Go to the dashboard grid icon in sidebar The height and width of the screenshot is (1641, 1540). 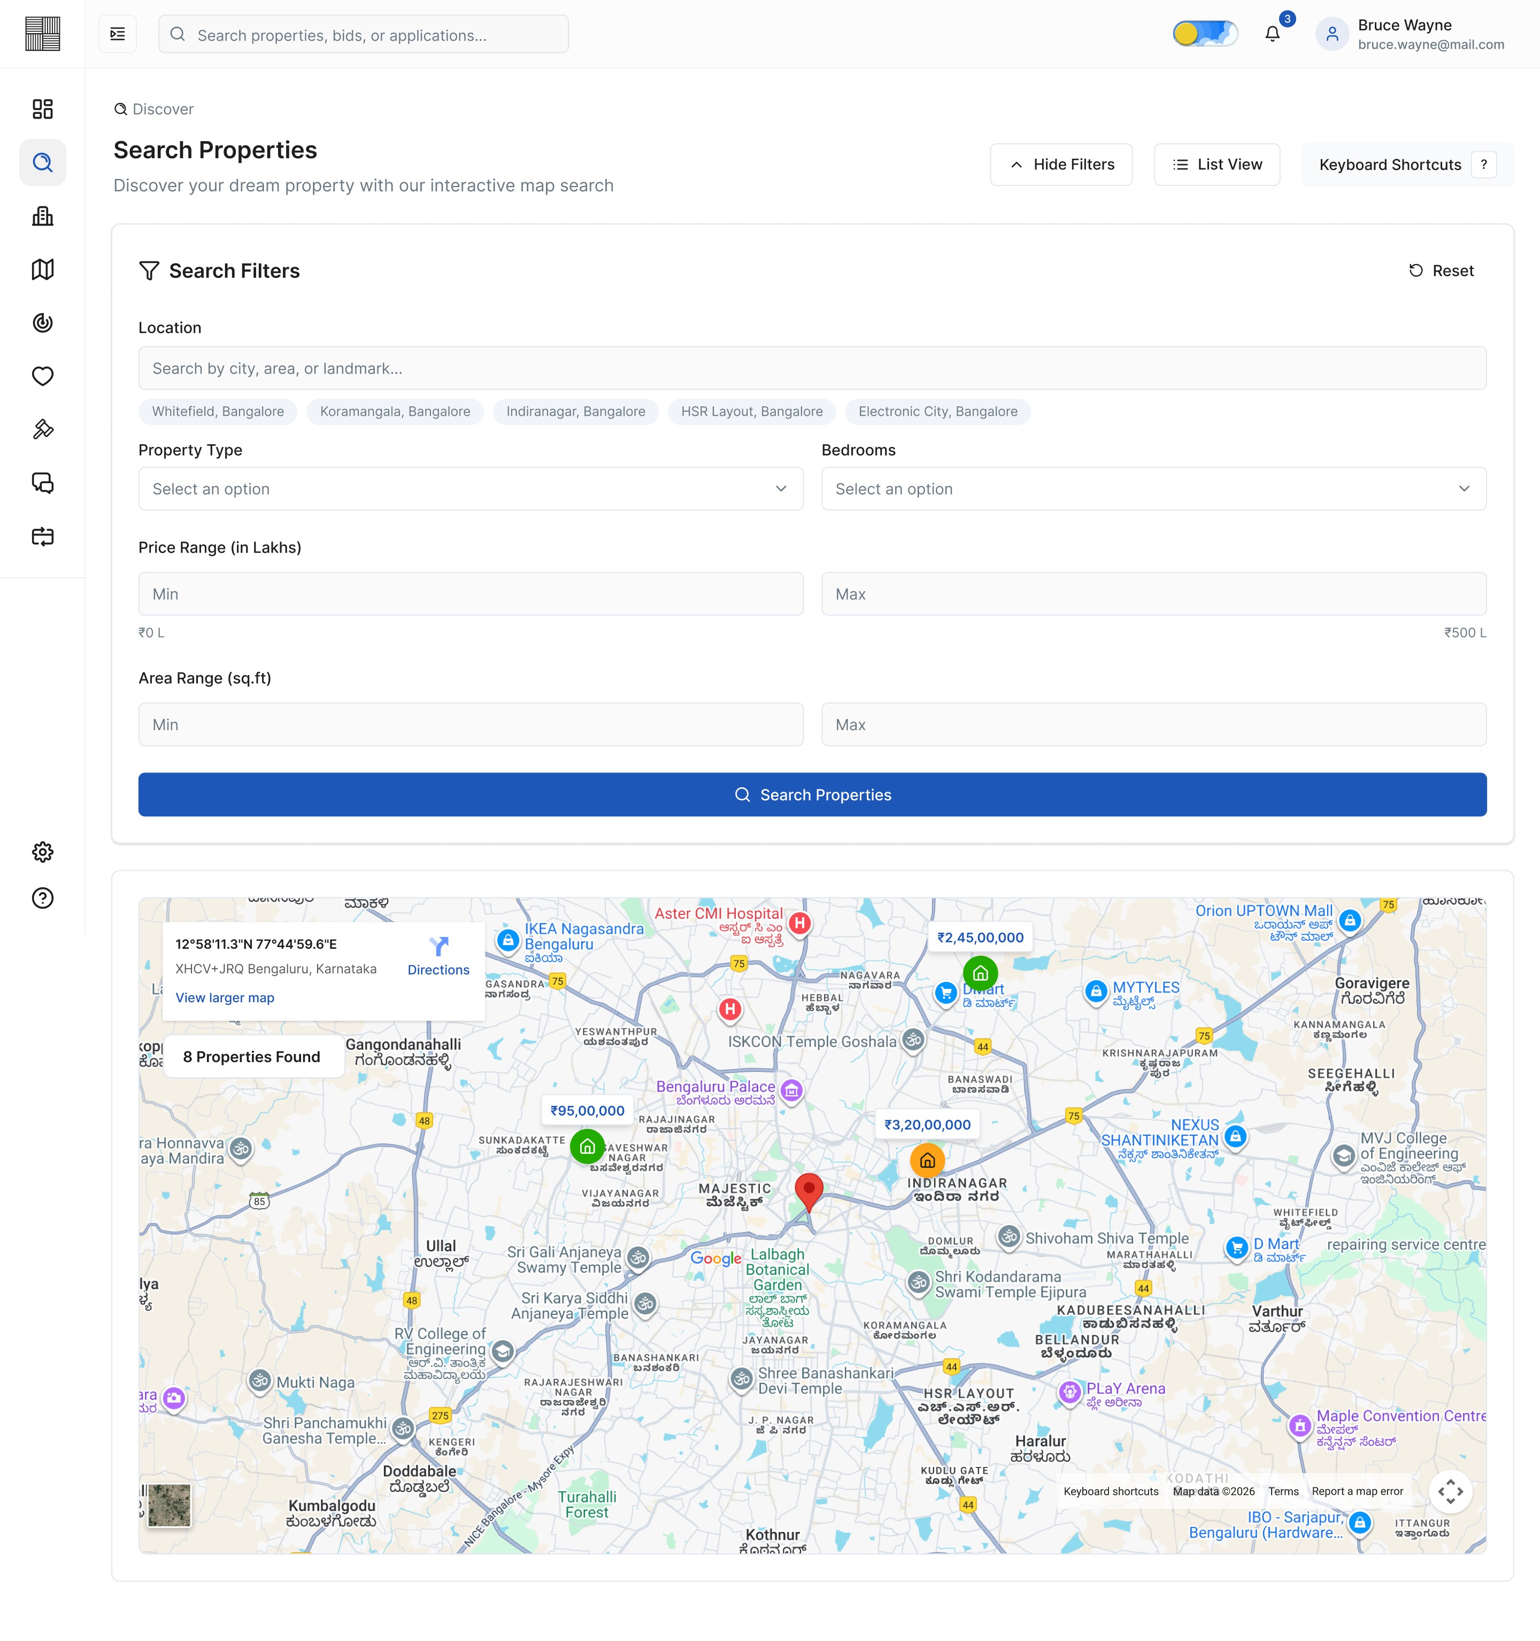tap(42, 109)
